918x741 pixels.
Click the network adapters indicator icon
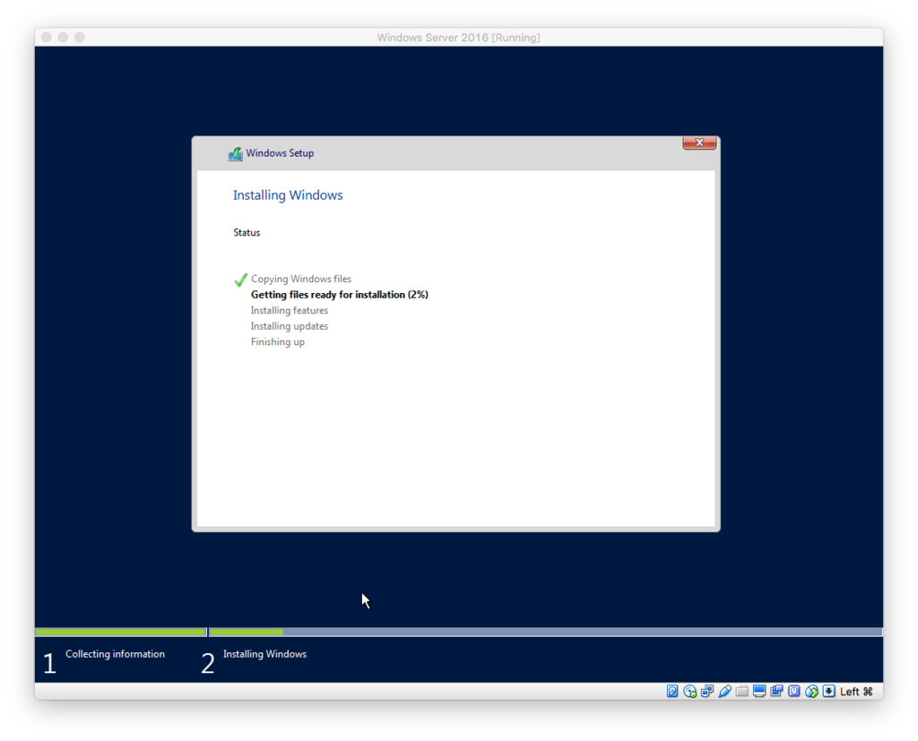tap(707, 691)
